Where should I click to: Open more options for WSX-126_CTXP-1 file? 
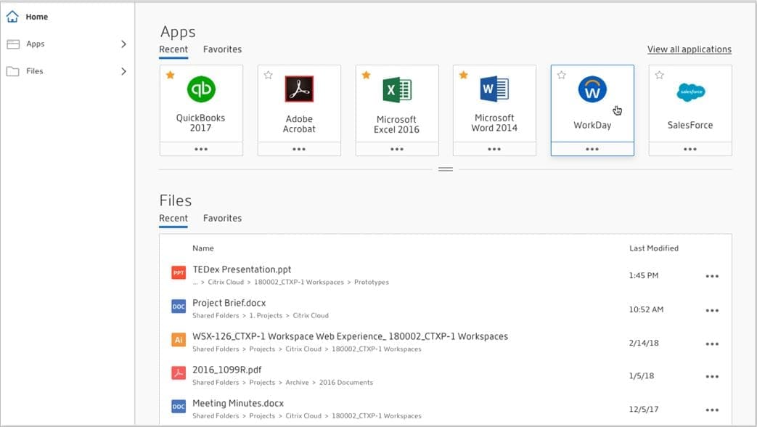point(712,344)
